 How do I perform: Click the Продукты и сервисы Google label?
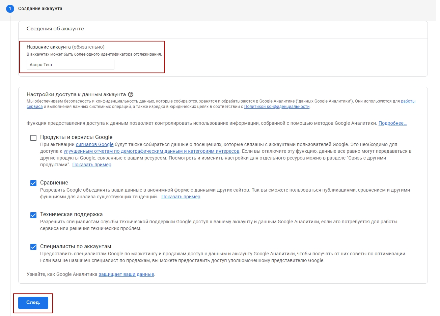(x=76, y=137)
